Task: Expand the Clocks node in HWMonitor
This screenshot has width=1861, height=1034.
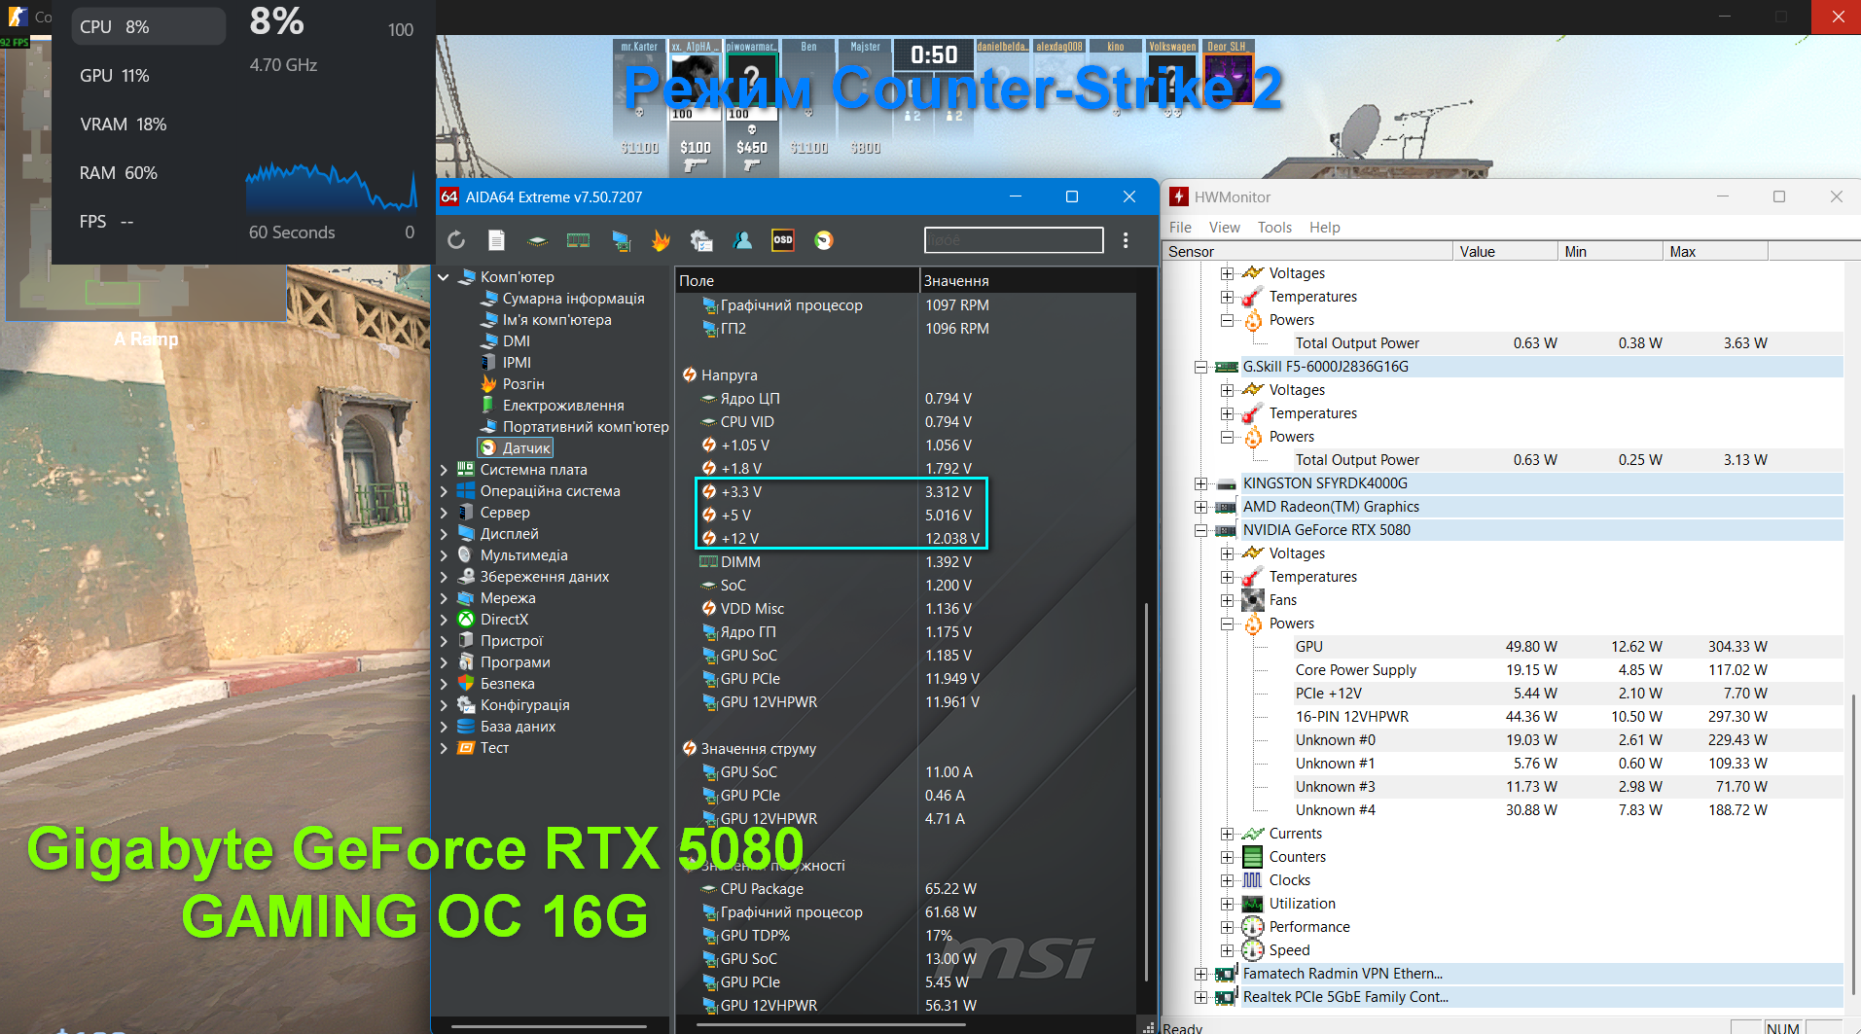Action: [x=1228, y=880]
